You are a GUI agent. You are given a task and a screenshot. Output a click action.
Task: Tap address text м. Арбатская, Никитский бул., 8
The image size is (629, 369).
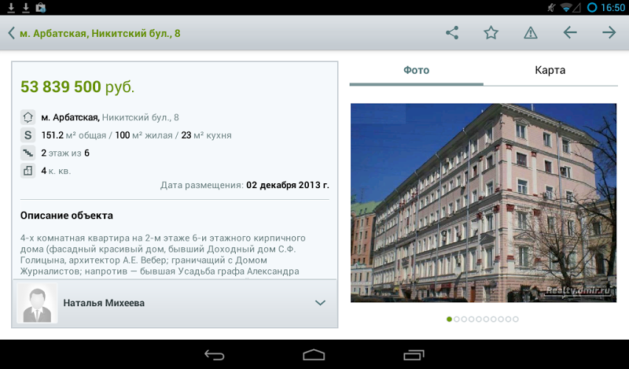110,117
